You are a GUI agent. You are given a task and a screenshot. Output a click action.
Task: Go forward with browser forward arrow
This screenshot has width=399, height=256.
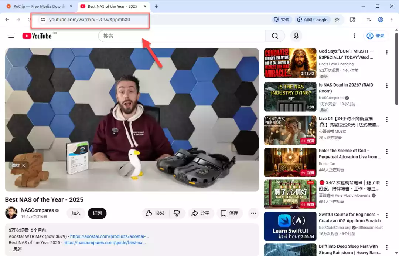pos(18,20)
